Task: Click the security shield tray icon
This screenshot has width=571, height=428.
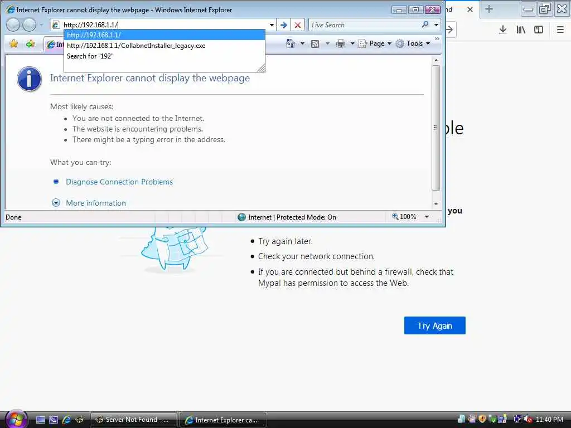Action: 482,419
